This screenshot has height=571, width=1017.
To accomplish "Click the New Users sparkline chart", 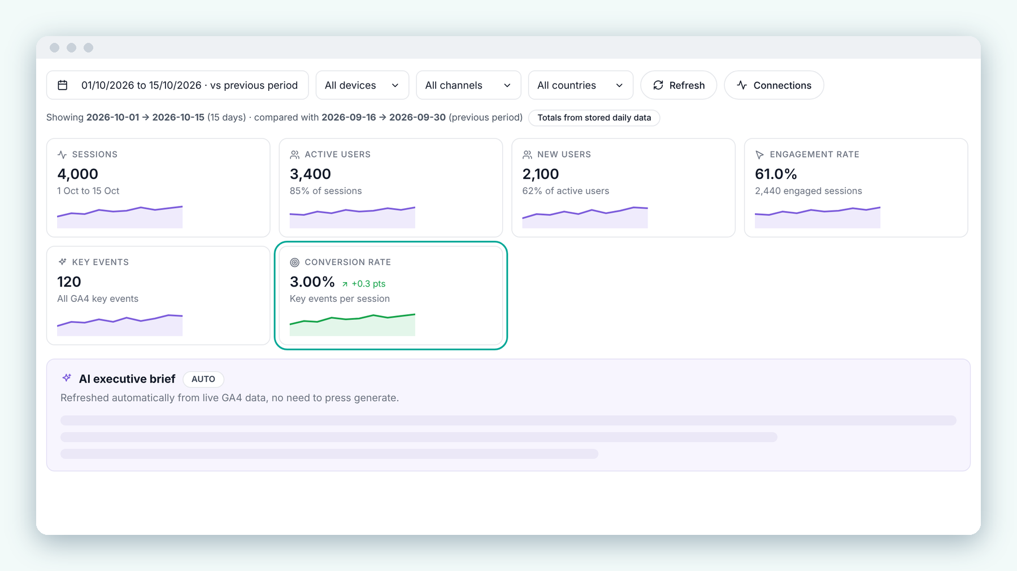I will pos(585,217).
